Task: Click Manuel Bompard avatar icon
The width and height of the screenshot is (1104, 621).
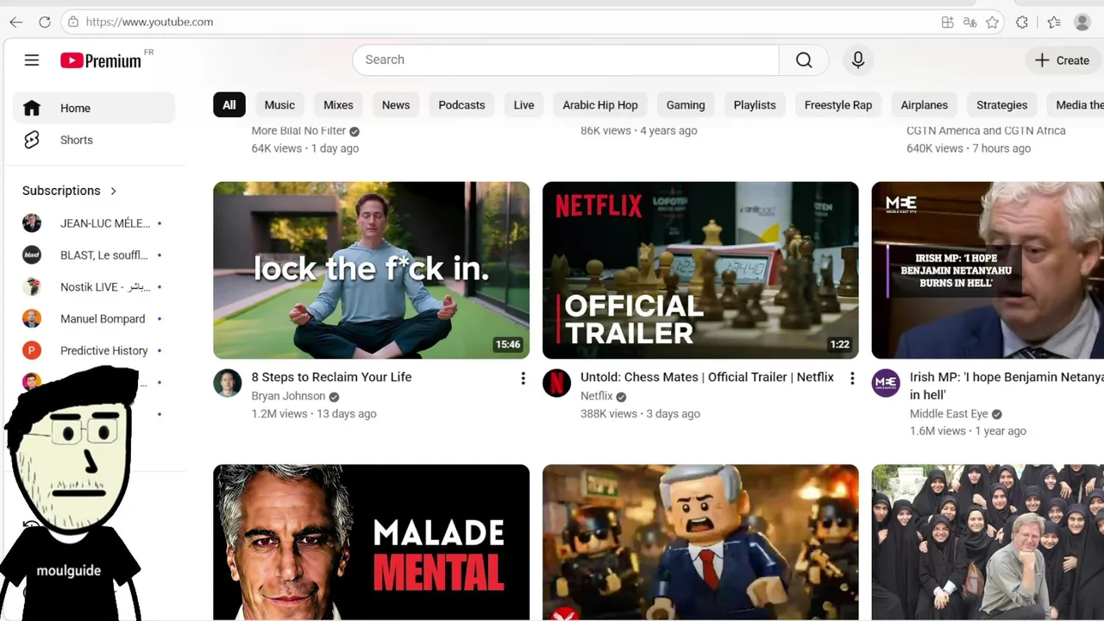Action: tap(32, 319)
